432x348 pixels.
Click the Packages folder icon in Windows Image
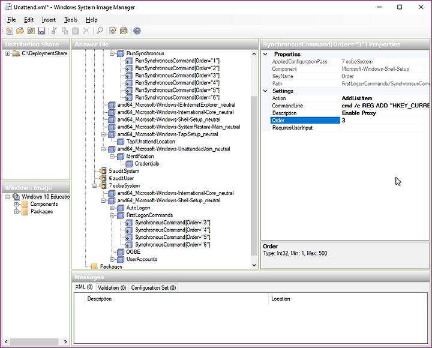pyautogui.click(x=25, y=212)
